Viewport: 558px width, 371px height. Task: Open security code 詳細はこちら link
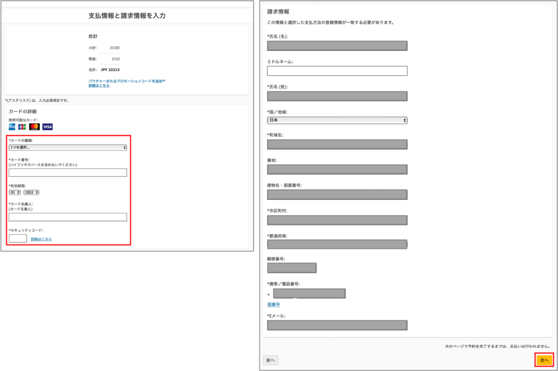coord(41,239)
